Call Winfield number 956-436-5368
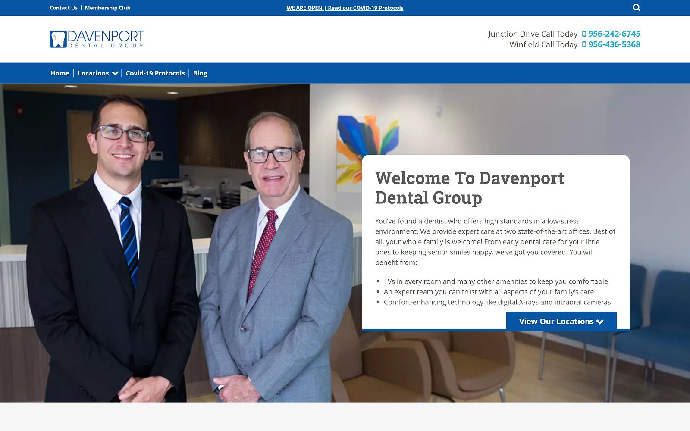The image size is (690, 431). tap(614, 44)
